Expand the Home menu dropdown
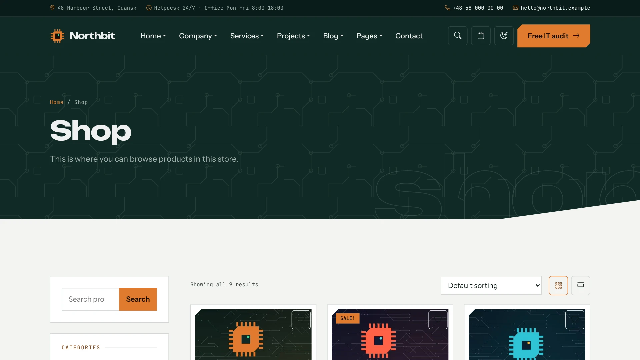640x360 pixels. tap(153, 36)
